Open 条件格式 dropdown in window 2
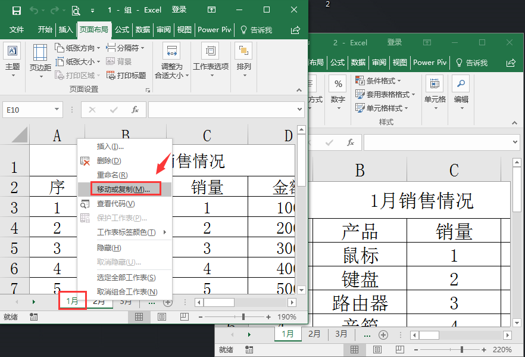Image resolution: width=525 pixels, height=357 pixels. point(377,81)
